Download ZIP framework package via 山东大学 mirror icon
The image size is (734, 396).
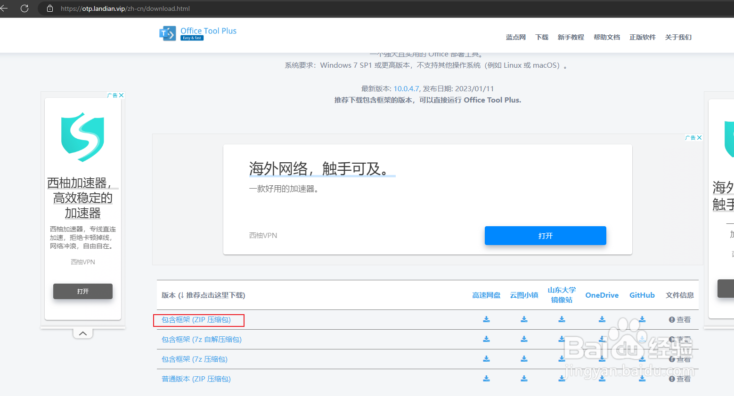click(x=562, y=319)
